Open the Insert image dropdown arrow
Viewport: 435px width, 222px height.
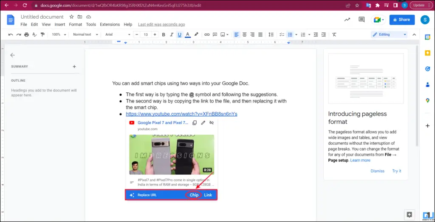pos(228,35)
